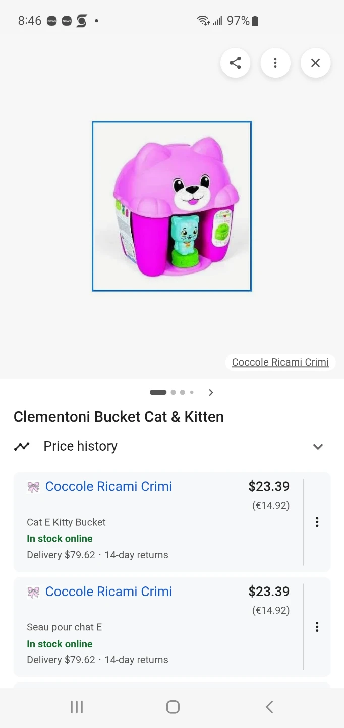The width and height of the screenshot is (344, 728).
Task: Open Android recent apps
Action: (77, 707)
